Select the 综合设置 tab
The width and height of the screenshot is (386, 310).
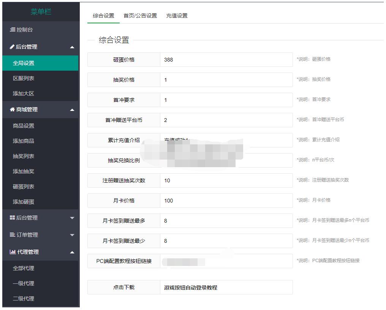coord(103,16)
